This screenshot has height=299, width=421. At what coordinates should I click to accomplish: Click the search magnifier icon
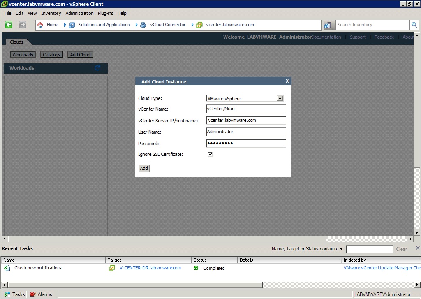(x=414, y=25)
